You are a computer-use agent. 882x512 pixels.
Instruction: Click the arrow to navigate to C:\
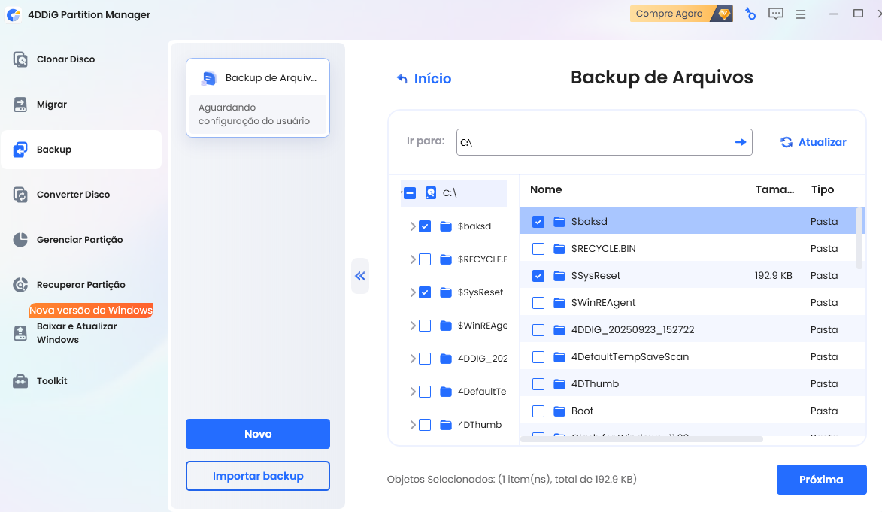739,142
